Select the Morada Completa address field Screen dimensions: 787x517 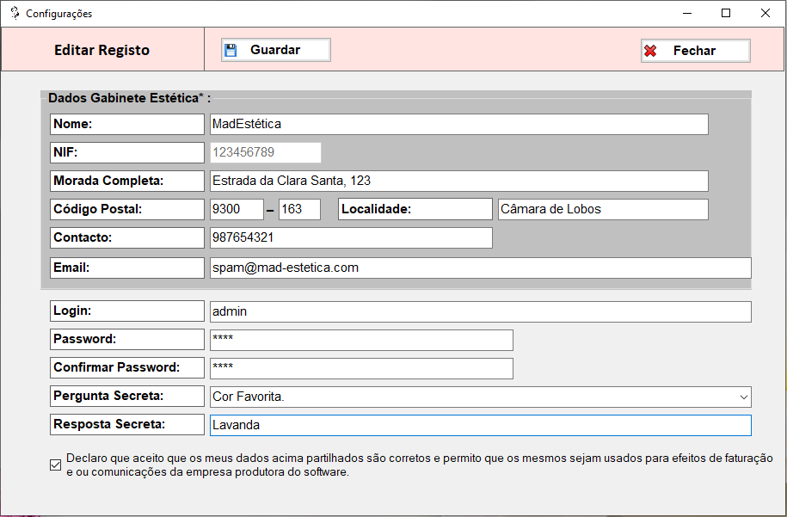click(458, 181)
